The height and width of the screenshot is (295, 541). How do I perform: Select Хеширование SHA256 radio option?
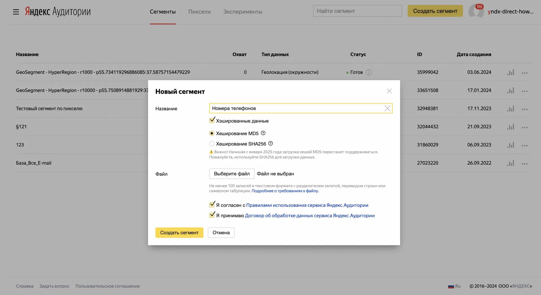[x=212, y=144]
